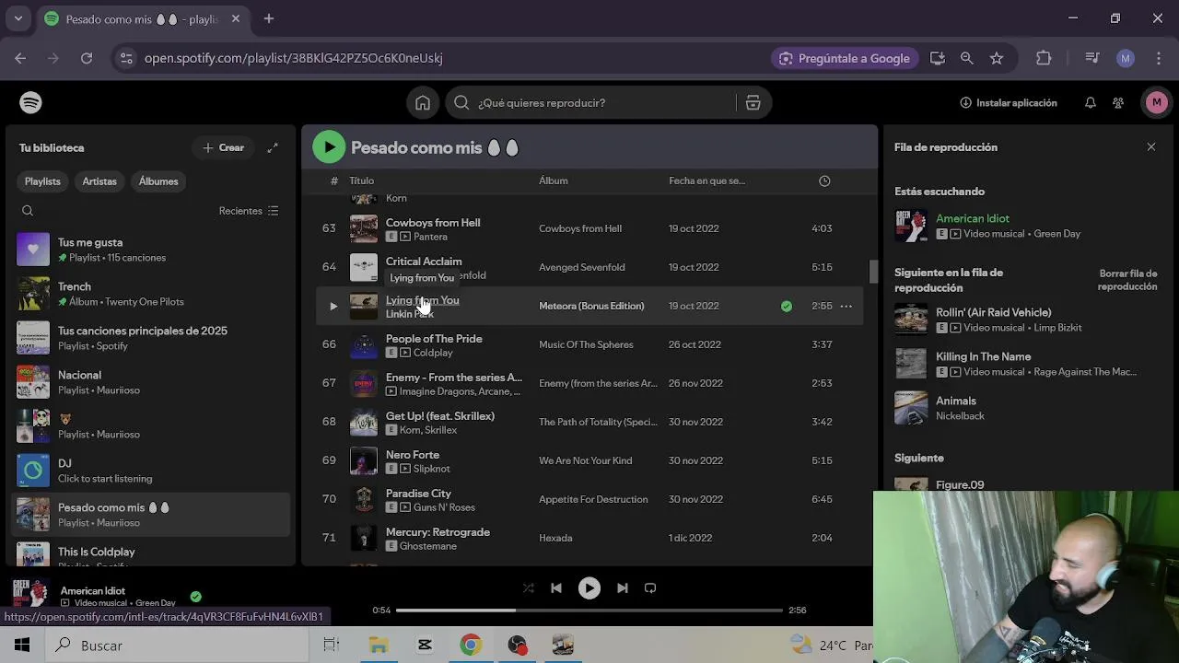Click Instalar aplicación
Image resolution: width=1179 pixels, height=663 pixels.
(x=1008, y=103)
